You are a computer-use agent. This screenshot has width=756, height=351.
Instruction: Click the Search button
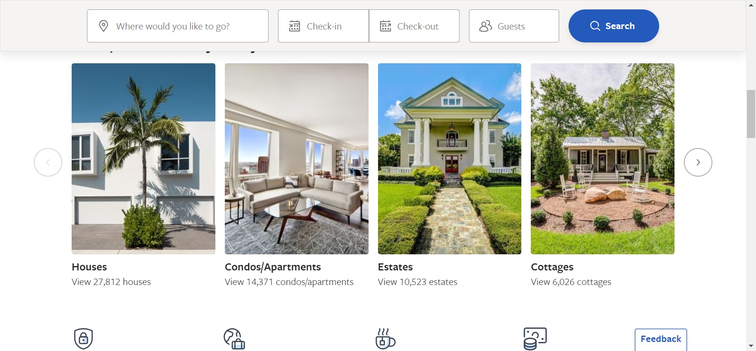tap(614, 26)
